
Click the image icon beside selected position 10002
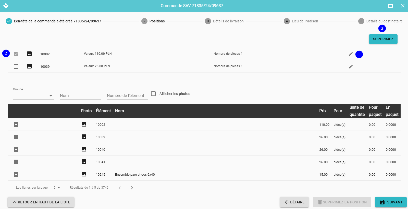point(29,54)
